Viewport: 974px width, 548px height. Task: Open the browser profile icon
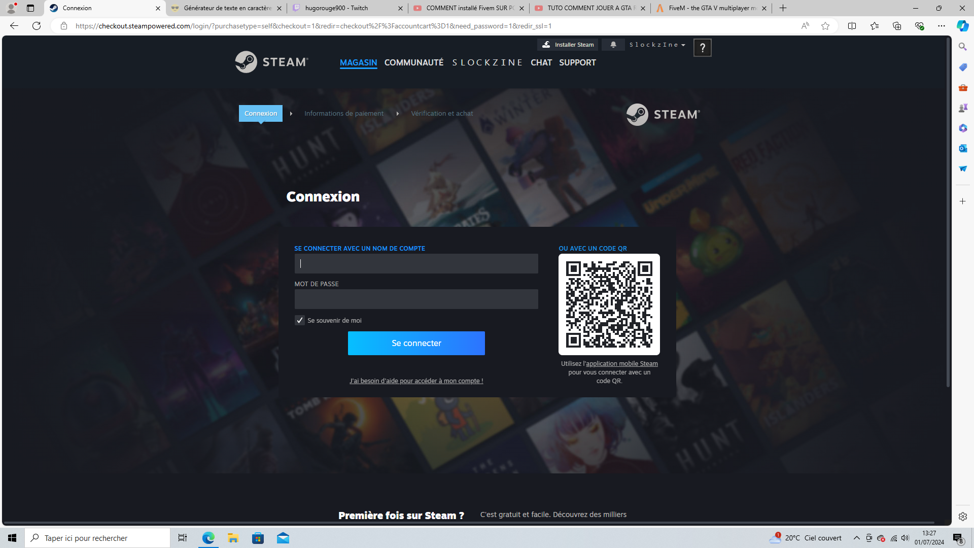coord(11,8)
